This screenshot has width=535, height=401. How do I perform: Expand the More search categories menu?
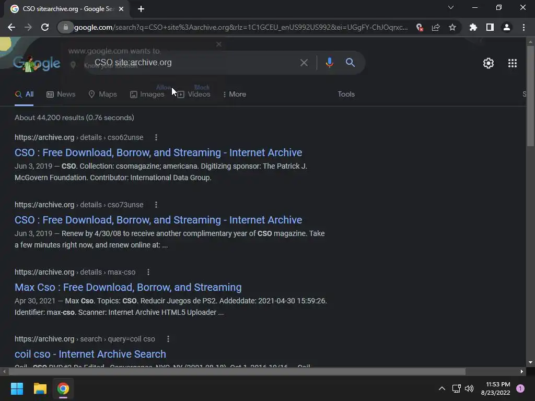point(235,95)
